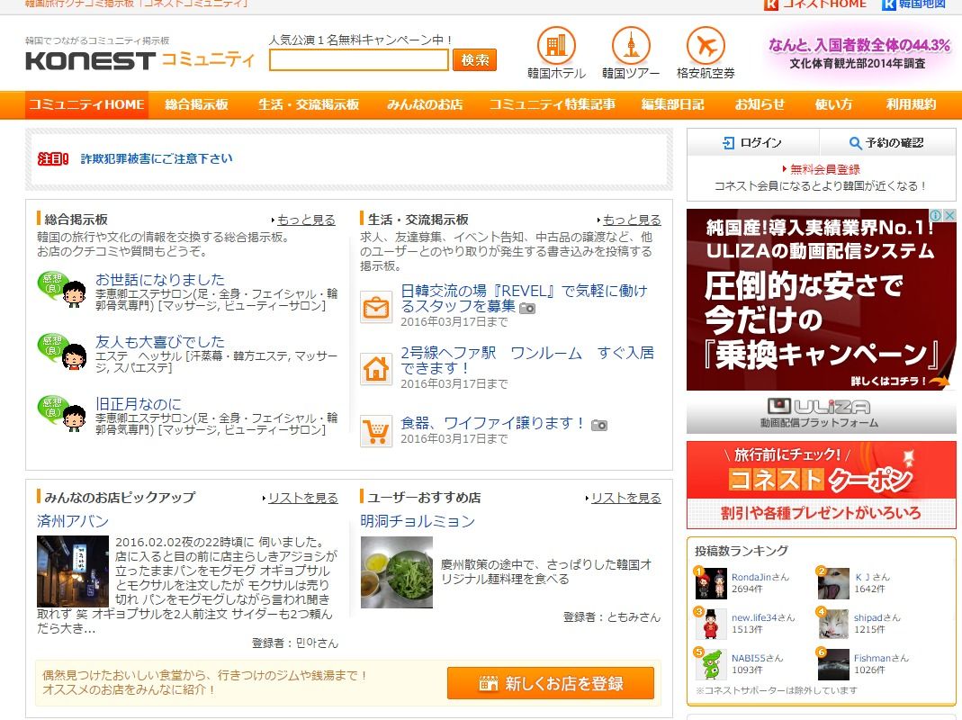The height and width of the screenshot is (720, 962).
Task: Open the 使い方 menu item
Action: click(833, 104)
